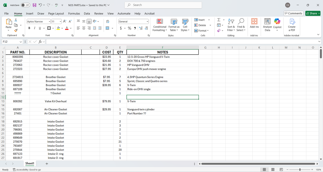The height and width of the screenshot is (172, 323).
Task: Switch to Page Layout view in status bar
Action: click(273, 169)
